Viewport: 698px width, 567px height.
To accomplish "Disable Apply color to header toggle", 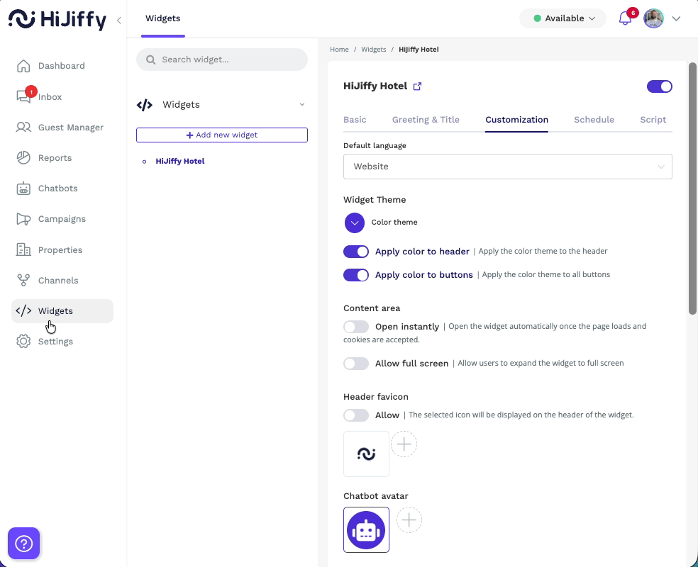I will (356, 252).
